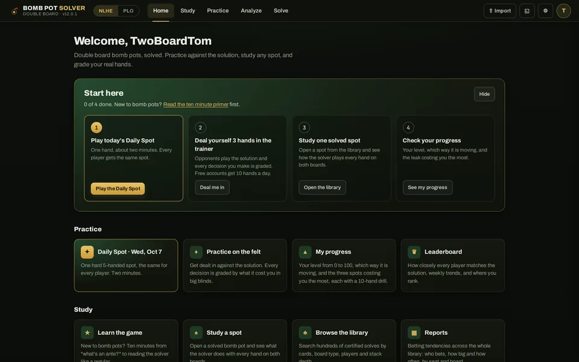Click 'Welcome, TwoBoardTom' heading

tap(142, 40)
